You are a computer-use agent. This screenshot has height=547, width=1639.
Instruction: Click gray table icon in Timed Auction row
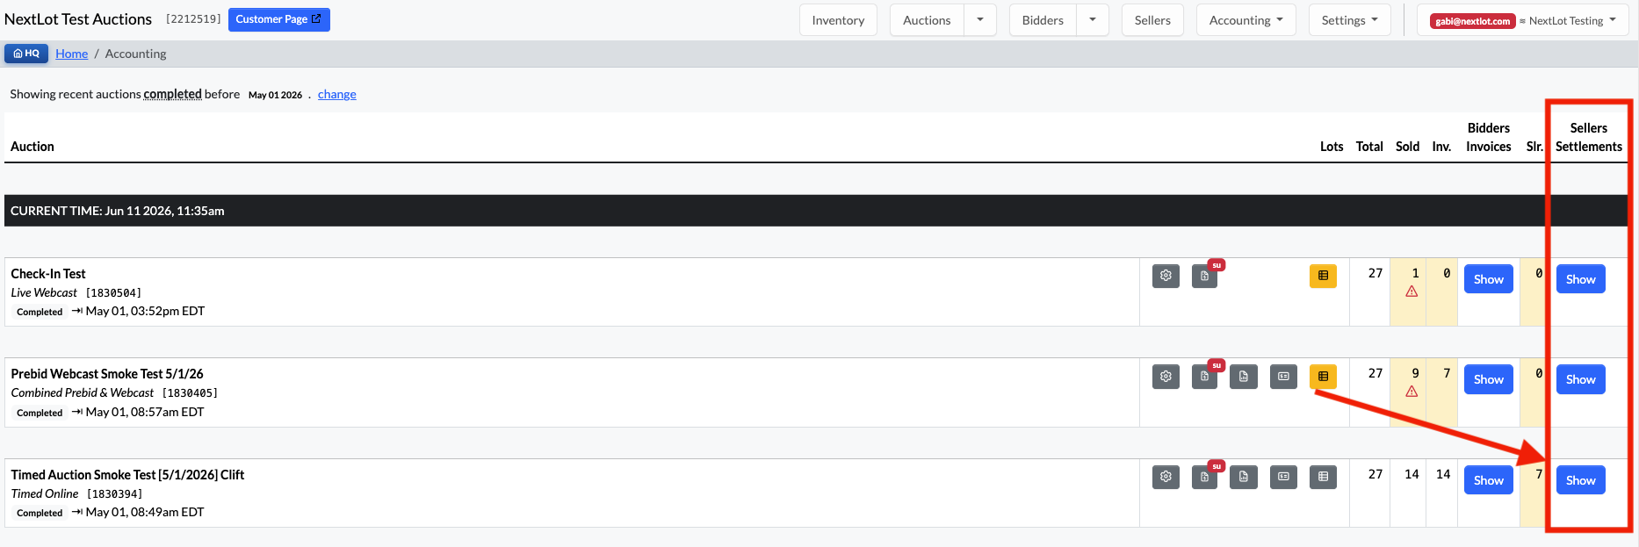(1323, 477)
